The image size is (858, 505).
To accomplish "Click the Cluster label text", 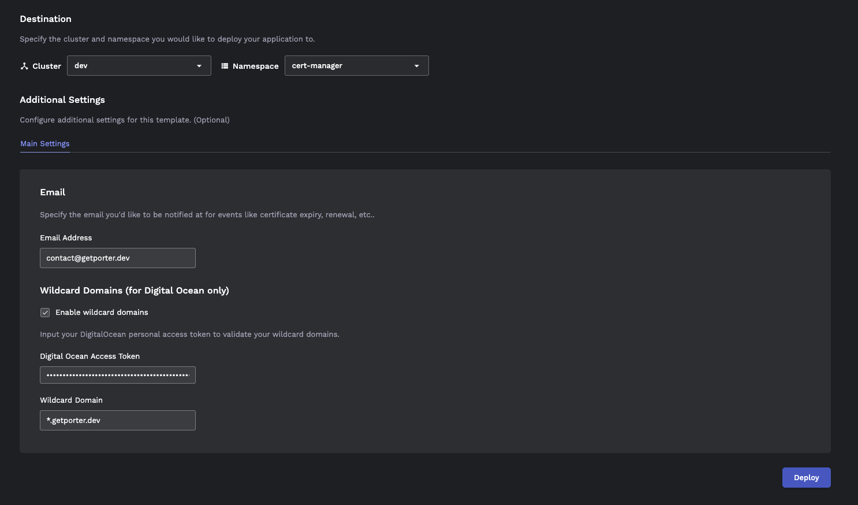I will [x=47, y=66].
